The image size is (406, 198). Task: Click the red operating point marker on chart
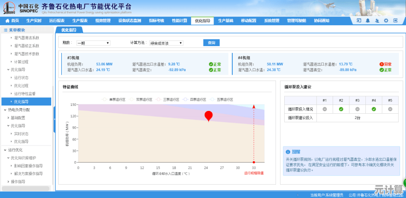[209, 116]
